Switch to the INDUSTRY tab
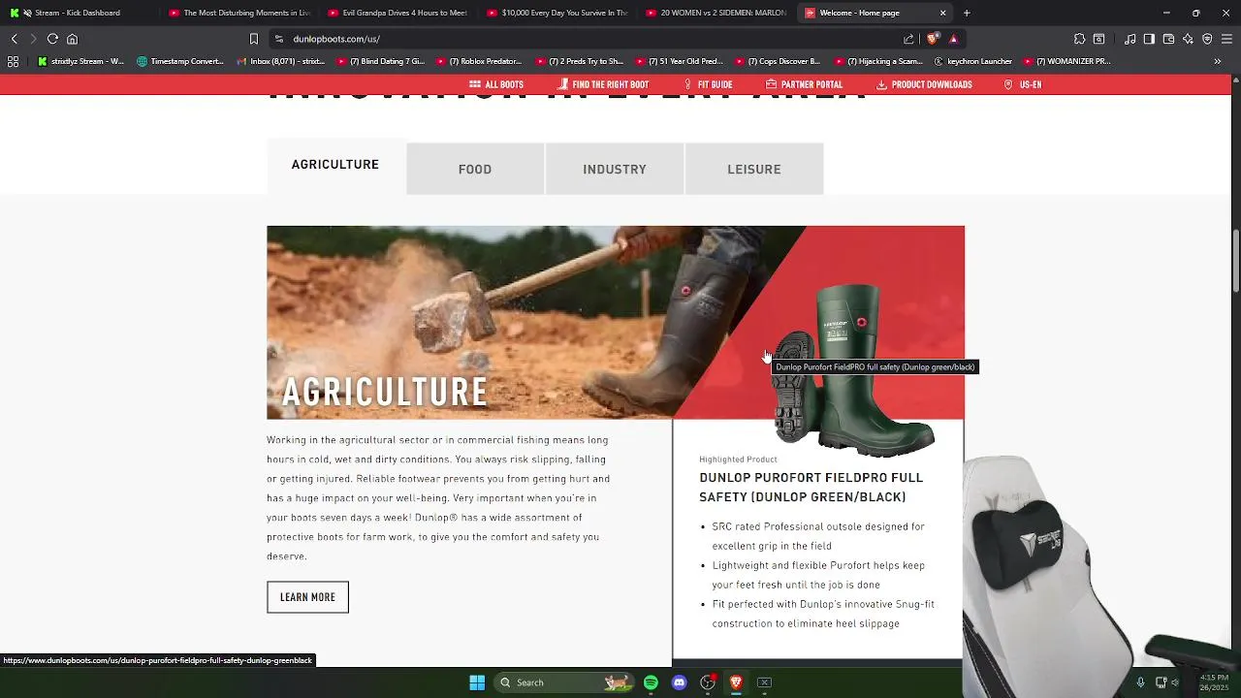The height and width of the screenshot is (698, 1241). (615, 169)
